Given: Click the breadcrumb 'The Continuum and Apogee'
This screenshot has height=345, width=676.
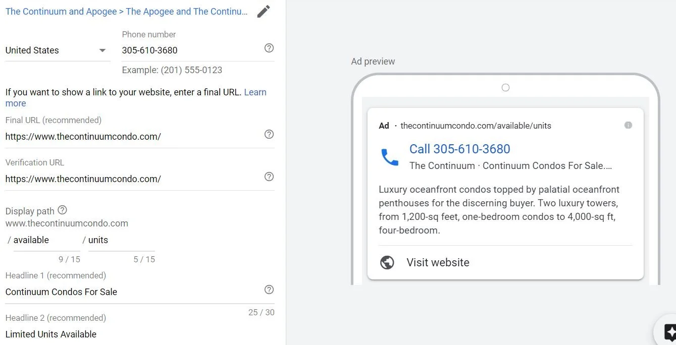Looking at the screenshot, I should 61,12.
